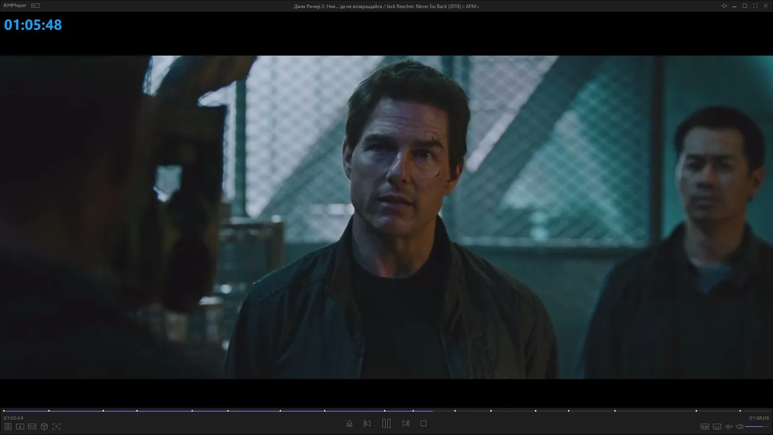
Task: Seek using the purple playback progress bar
Action: [386, 411]
